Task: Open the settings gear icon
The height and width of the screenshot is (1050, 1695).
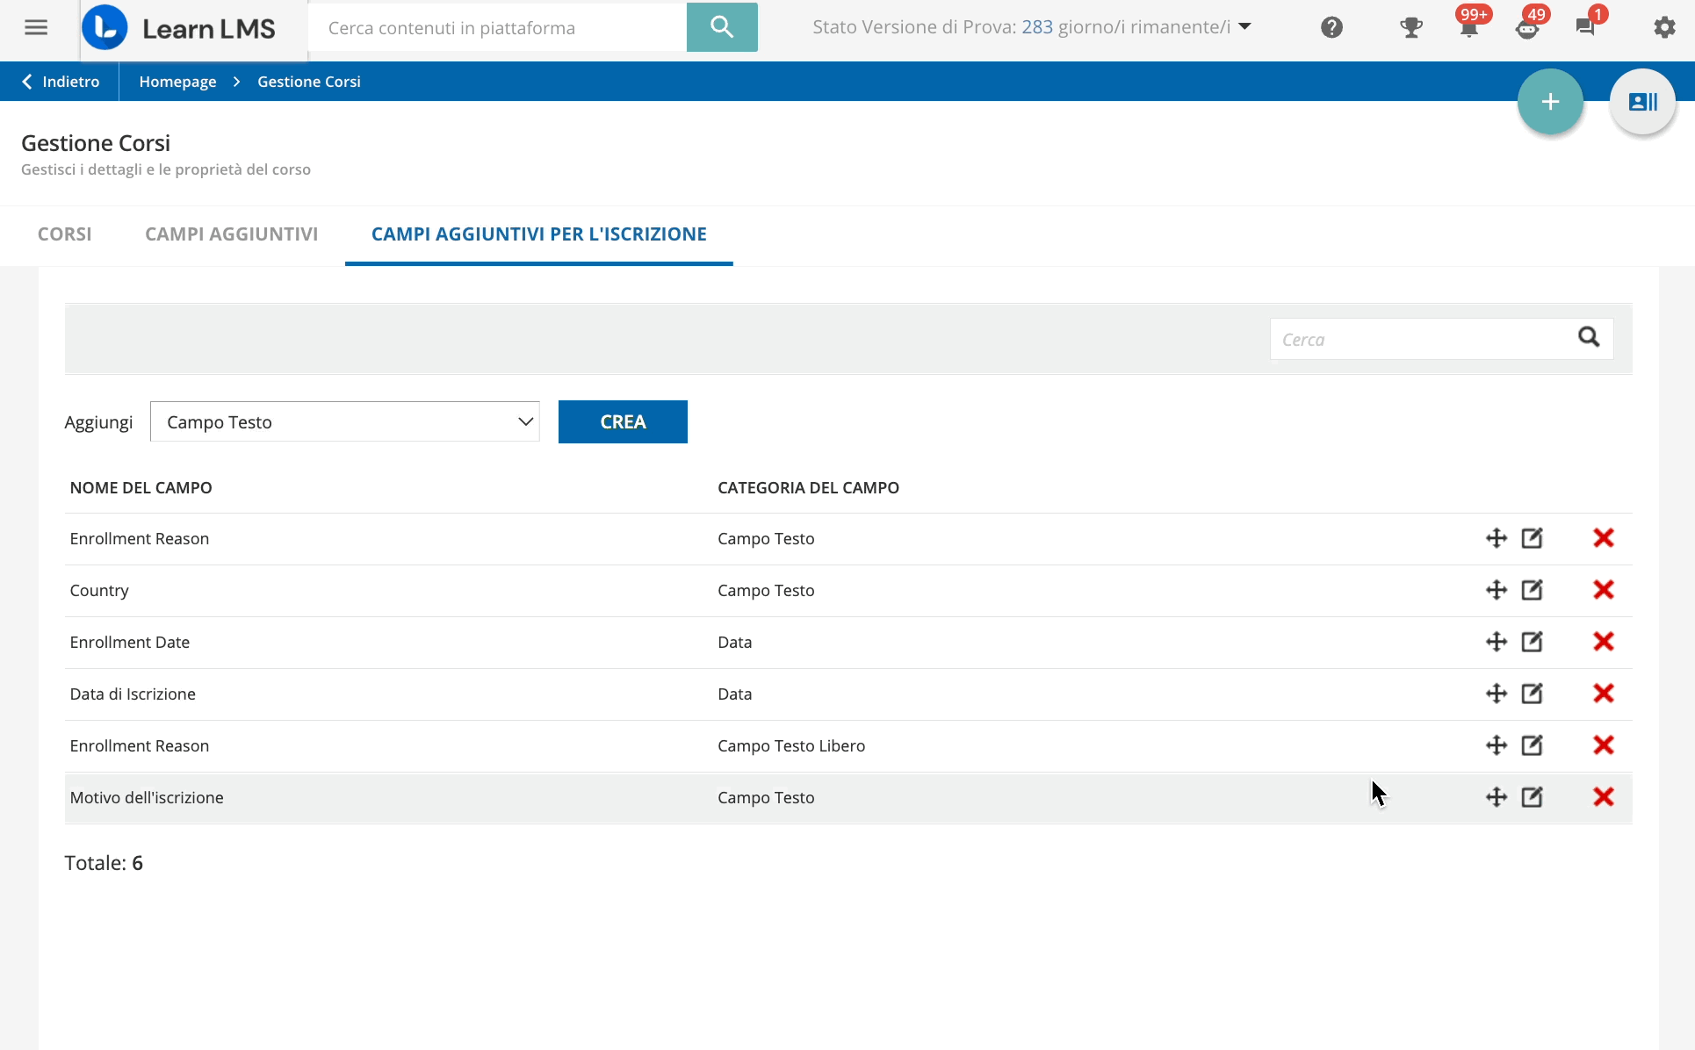Action: click(1665, 27)
